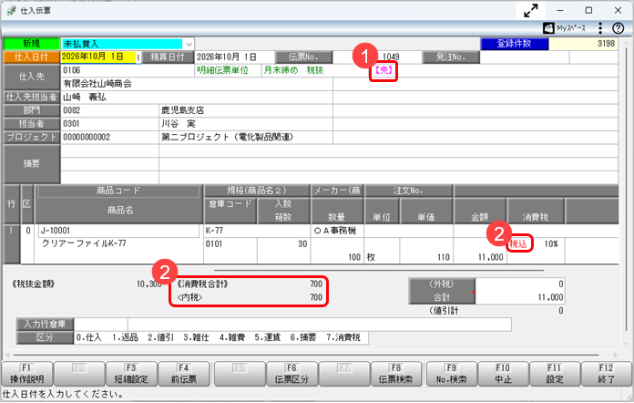
Task: Click the 部門 code 0082 field
Action: pos(109,110)
